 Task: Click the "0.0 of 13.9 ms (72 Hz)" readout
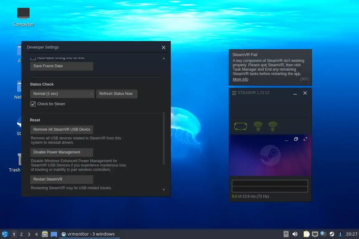pyautogui.click(x=250, y=196)
